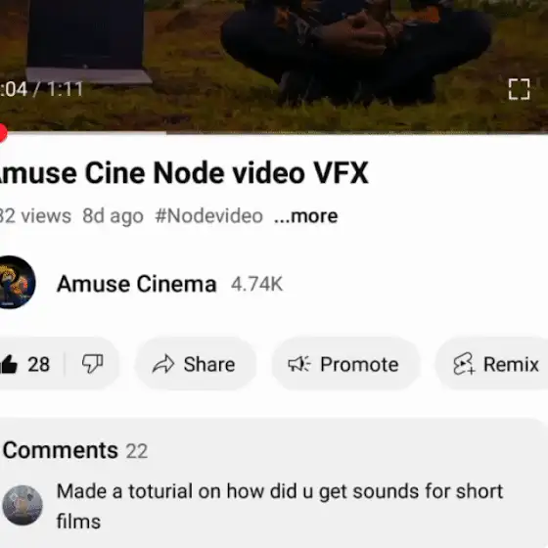Tap the Share arrow icon
The height and width of the screenshot is (548, 548).
pyautogui.click(x=163, y=364)
